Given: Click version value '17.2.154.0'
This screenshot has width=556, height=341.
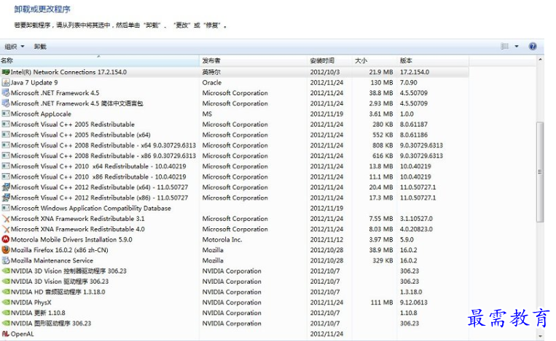Looking at the screenshot, I should click(x=415, y=72).
